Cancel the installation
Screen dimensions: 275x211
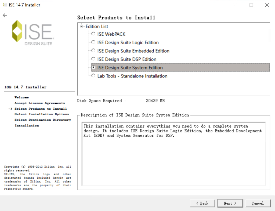[258, 203]
